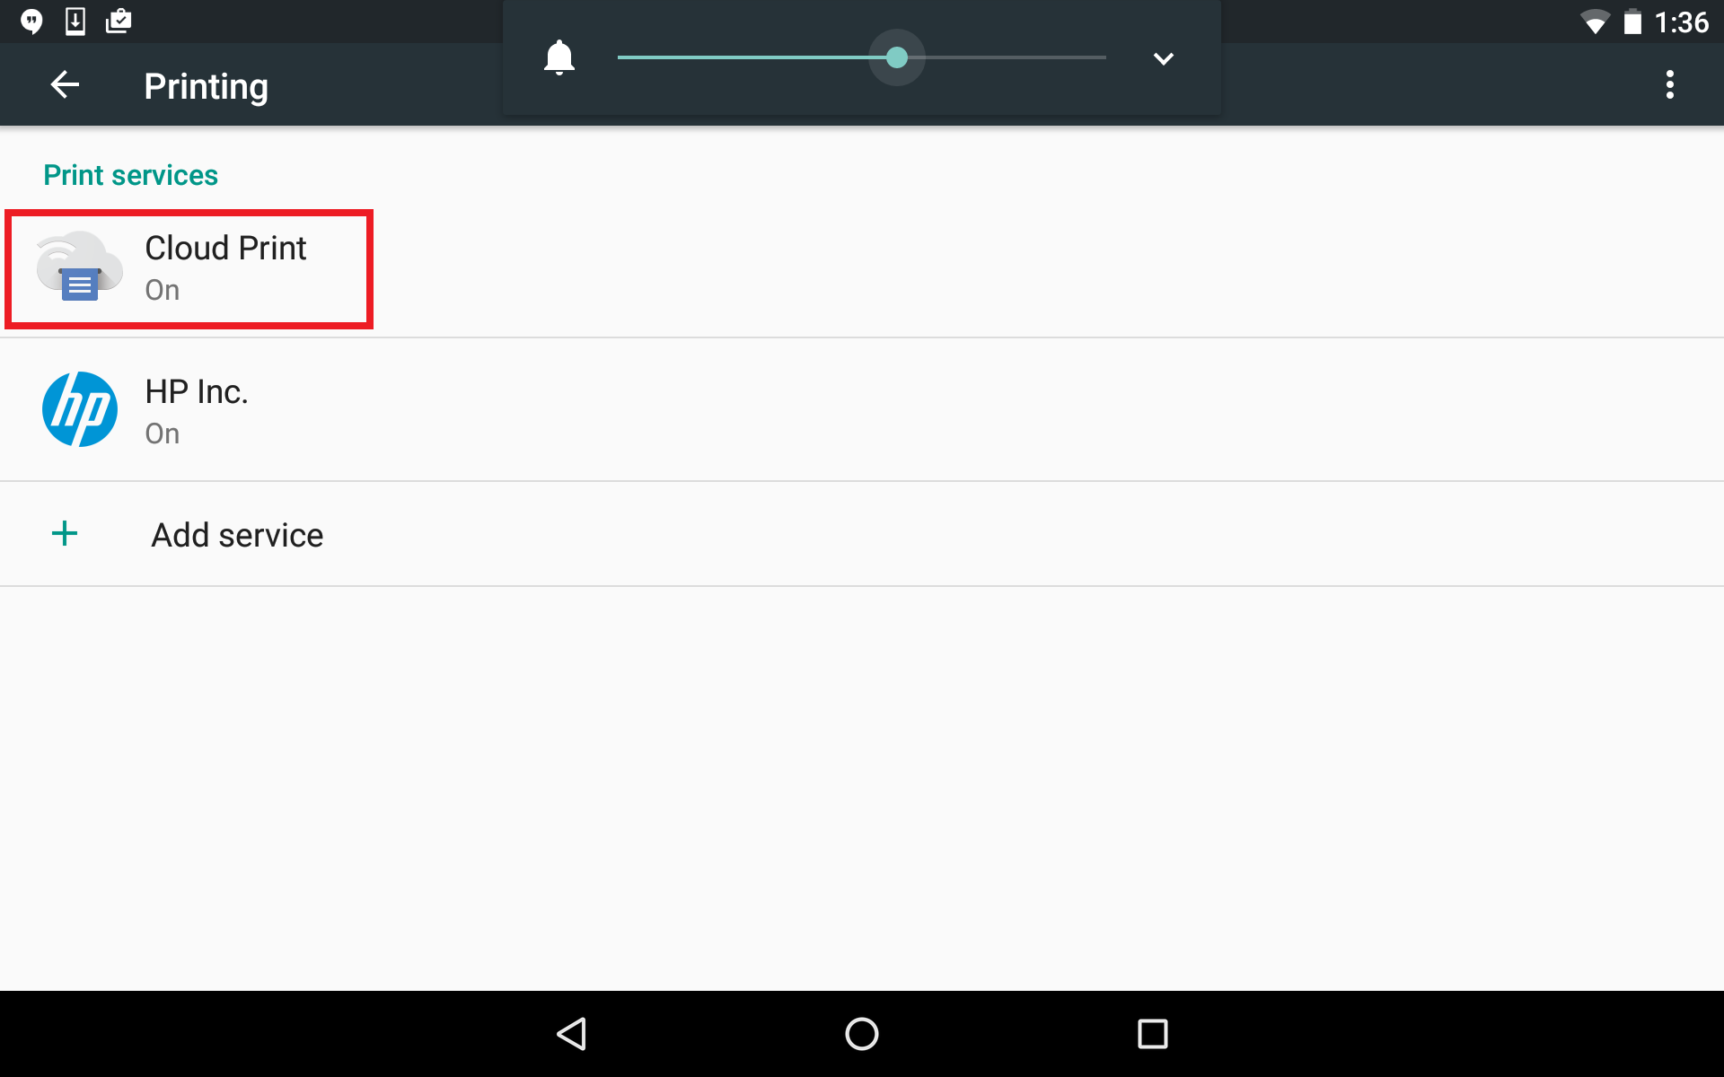Open the Cloud Print service entry
Image resolution: width=1724 pixels, height=1077 pixels.
tap(862, 267)
